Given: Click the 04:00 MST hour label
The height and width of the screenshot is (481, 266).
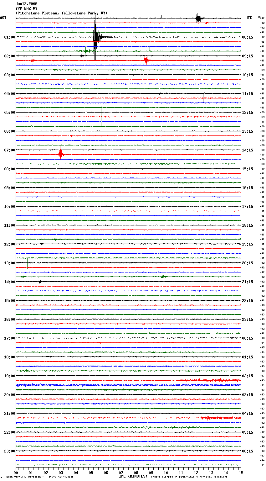Looking at the screenshot, I should pos(10,93).
